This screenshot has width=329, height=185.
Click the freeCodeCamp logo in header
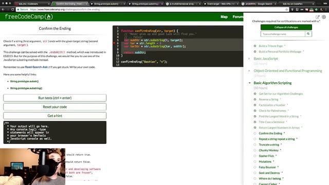[29, 16]
